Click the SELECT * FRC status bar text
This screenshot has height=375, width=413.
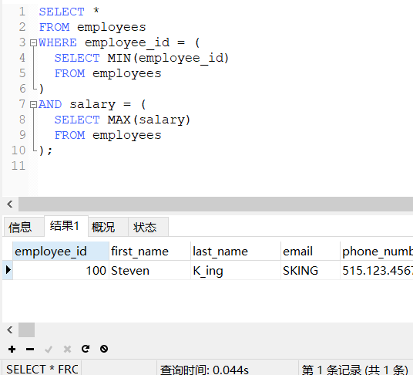click(x=42, y=369)
